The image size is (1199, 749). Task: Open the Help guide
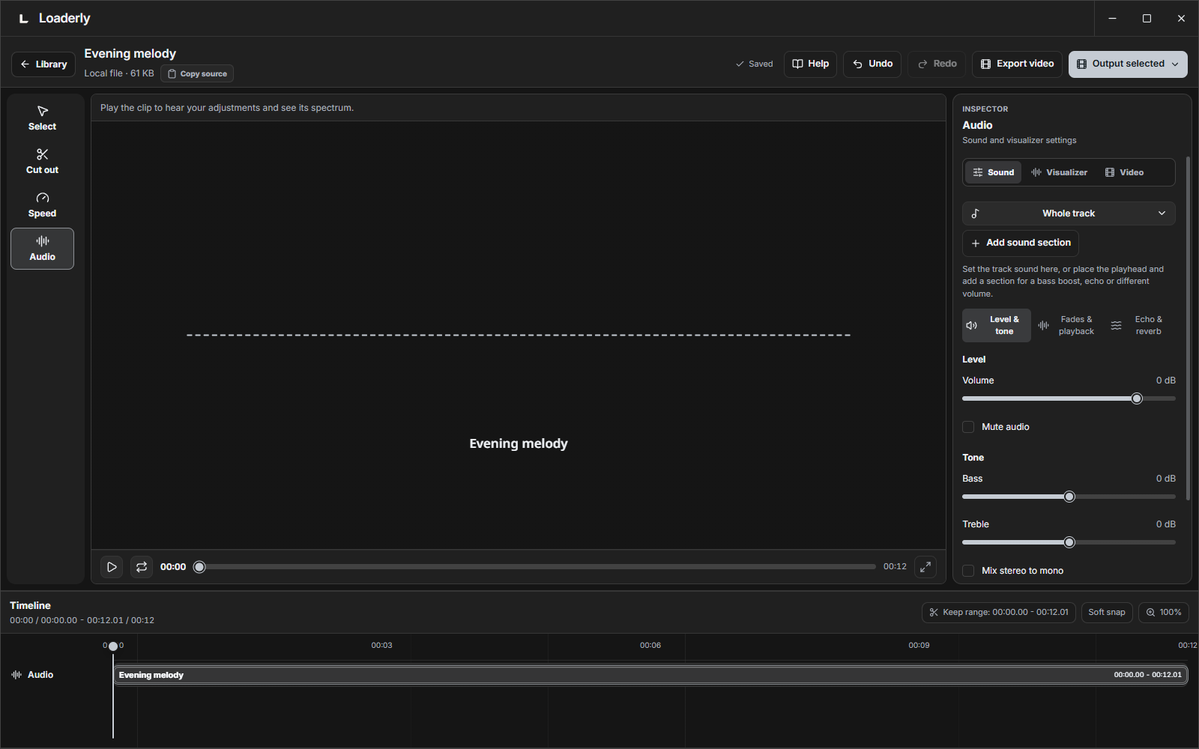point(810,64)
